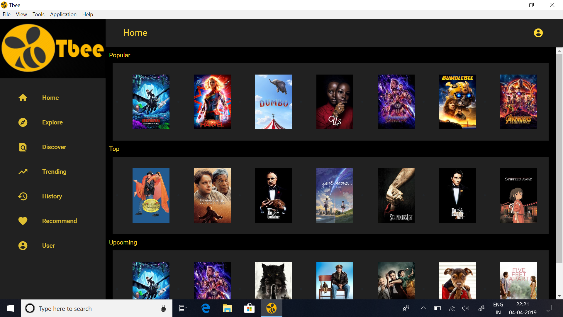This screenshot has height=317, width=563.
Task: Select the Us movie poster
Action: (x=335, y=102)
